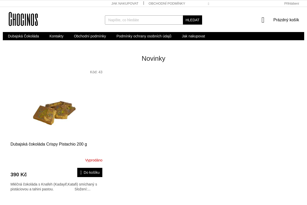307x205 pixels.
Task: Click the Dubai chocolate product image
Action: coord(54,113)
